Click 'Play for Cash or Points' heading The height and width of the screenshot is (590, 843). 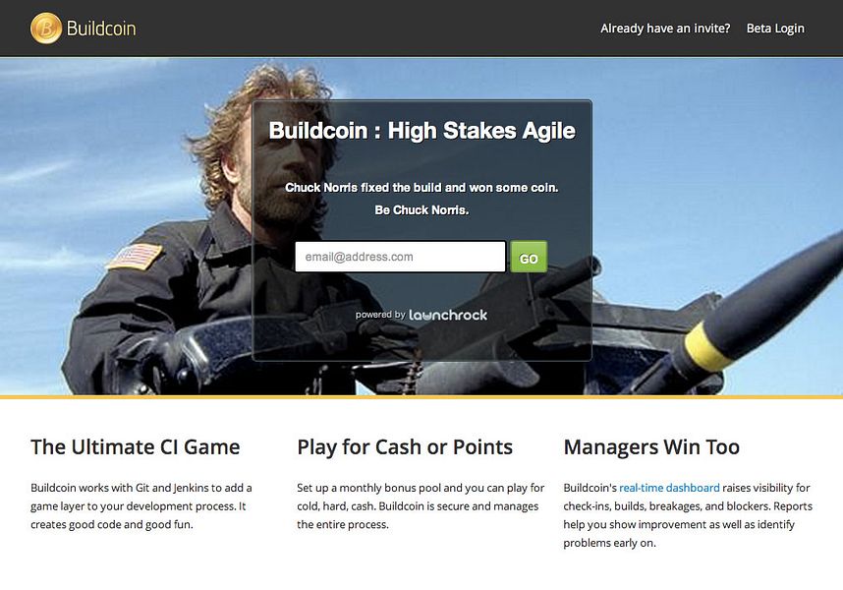pyautogui.click(x=405, y=447)
